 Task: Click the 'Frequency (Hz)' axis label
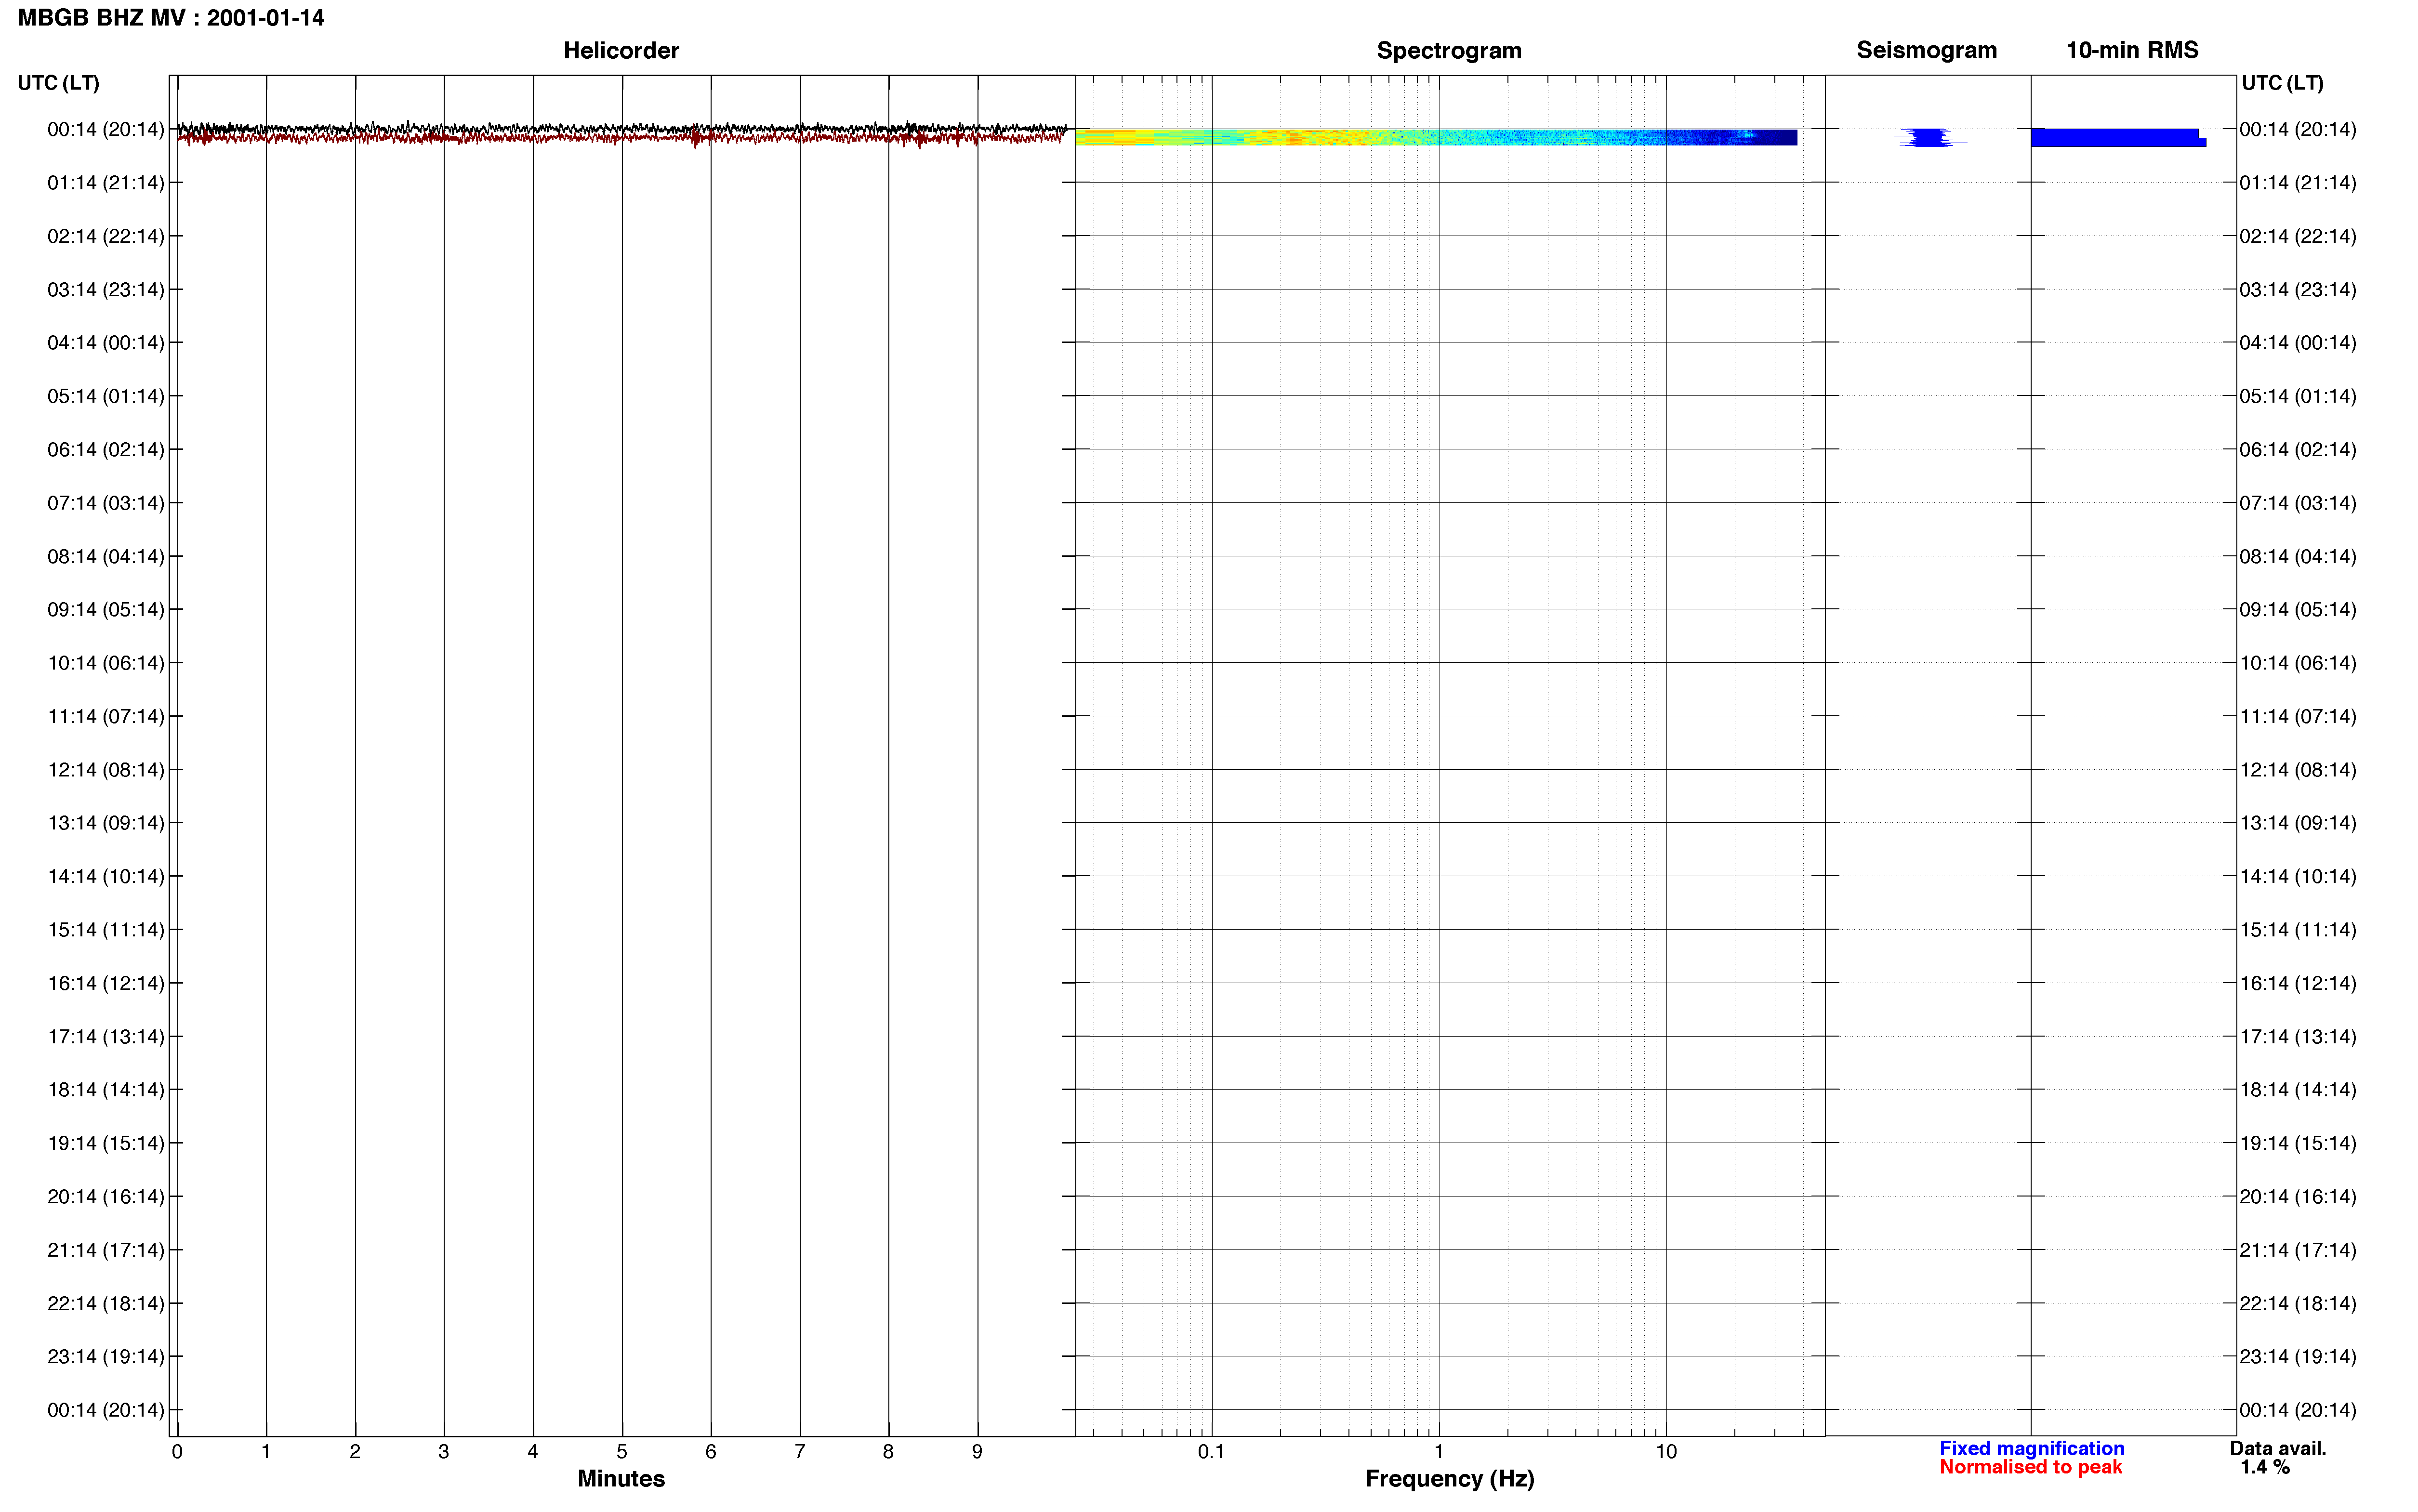click(x=1449, y=1479)
